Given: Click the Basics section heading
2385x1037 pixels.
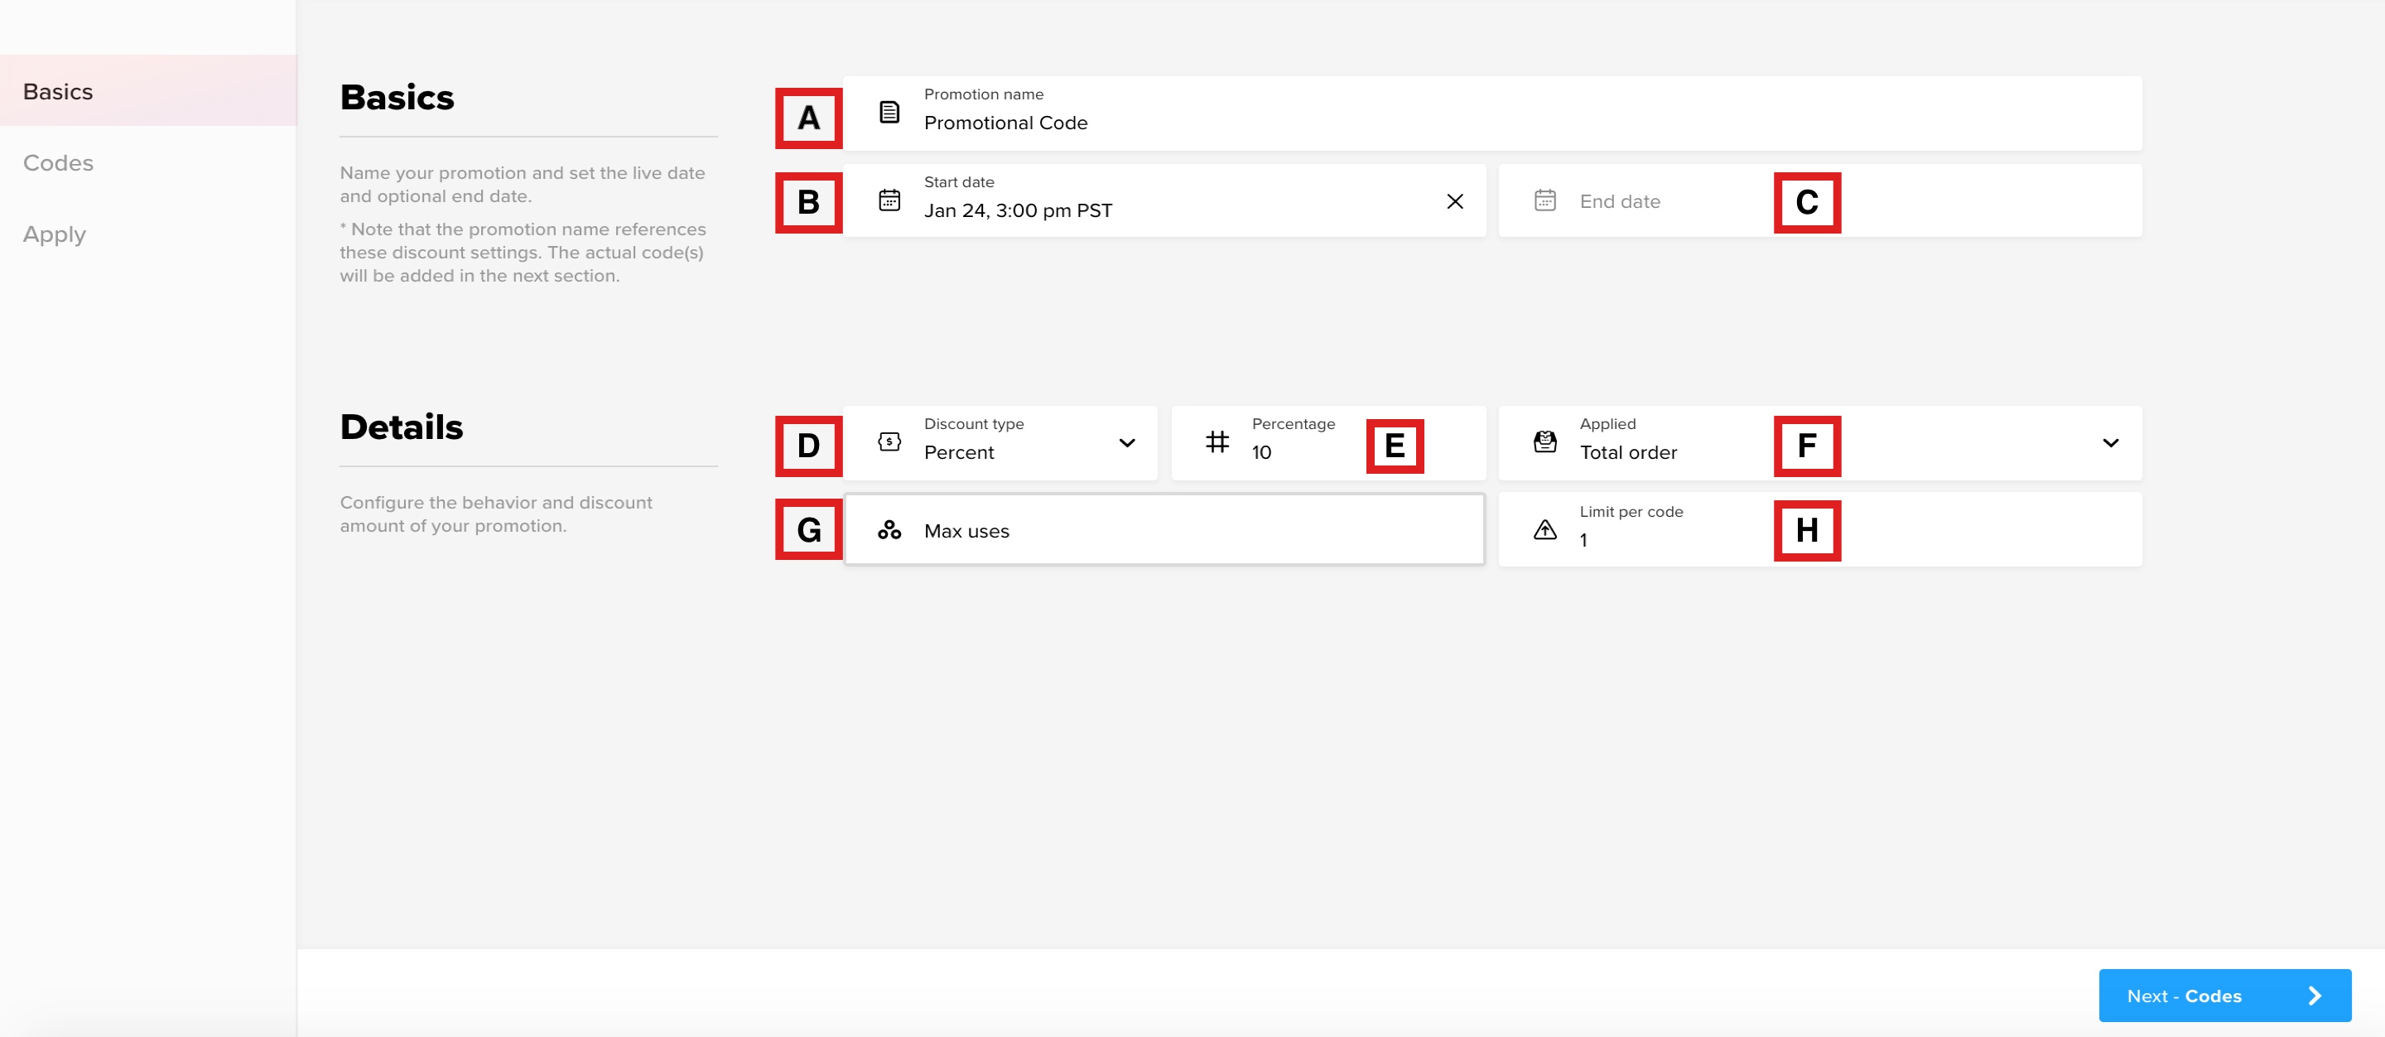Looking at the screenshot, I should (x=397, y=97).
